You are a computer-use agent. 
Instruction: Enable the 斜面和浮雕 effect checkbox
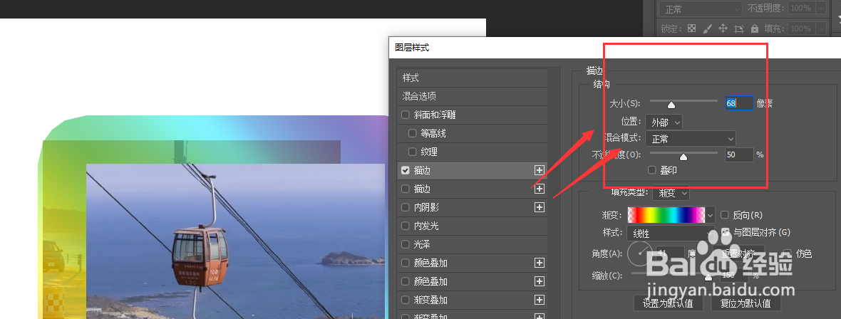[406, 115]
